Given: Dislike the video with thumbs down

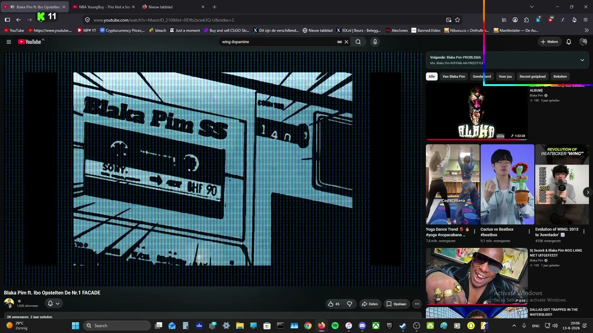Looking at the screenshot, I should click(350, 304).
